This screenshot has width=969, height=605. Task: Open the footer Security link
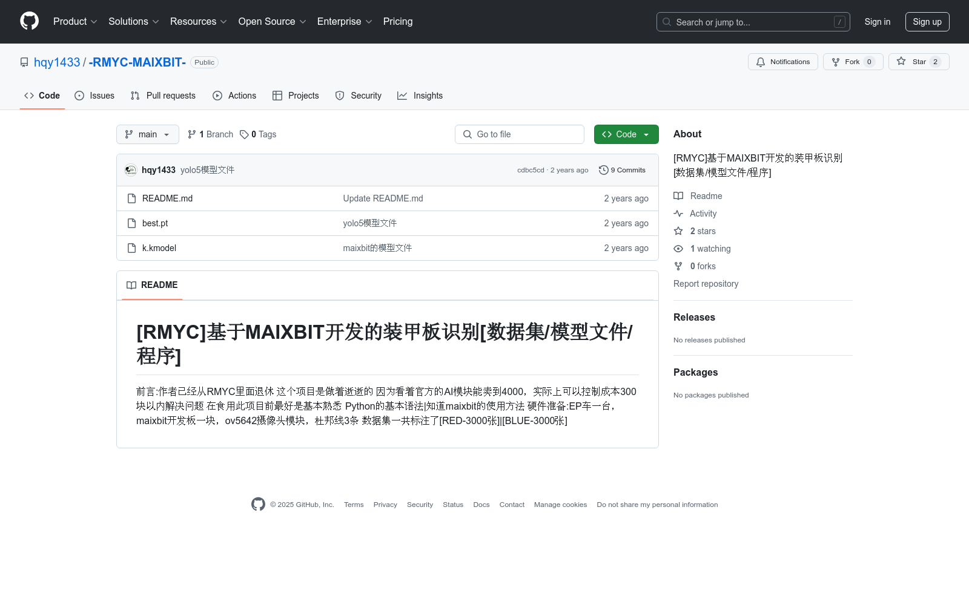[420, 505]
